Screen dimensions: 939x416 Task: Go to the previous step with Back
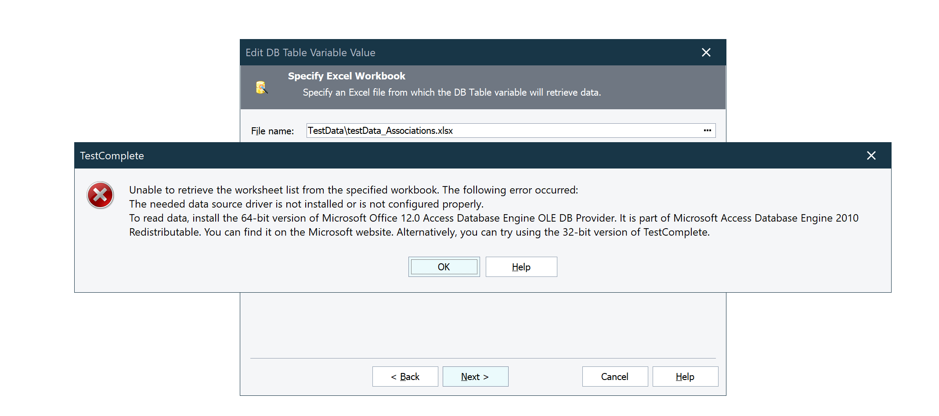(405, 377)
